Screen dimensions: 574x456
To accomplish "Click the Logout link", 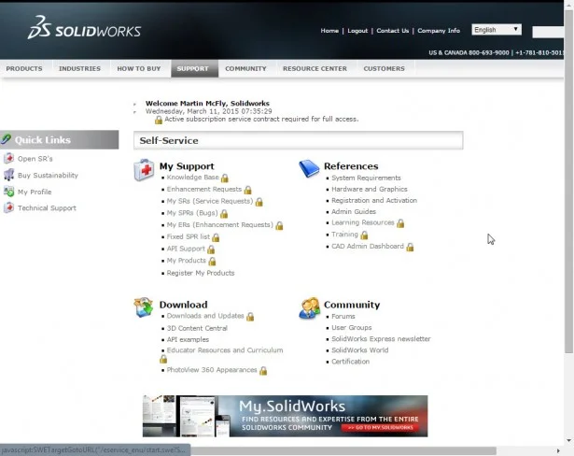I will tap(357, 31).
